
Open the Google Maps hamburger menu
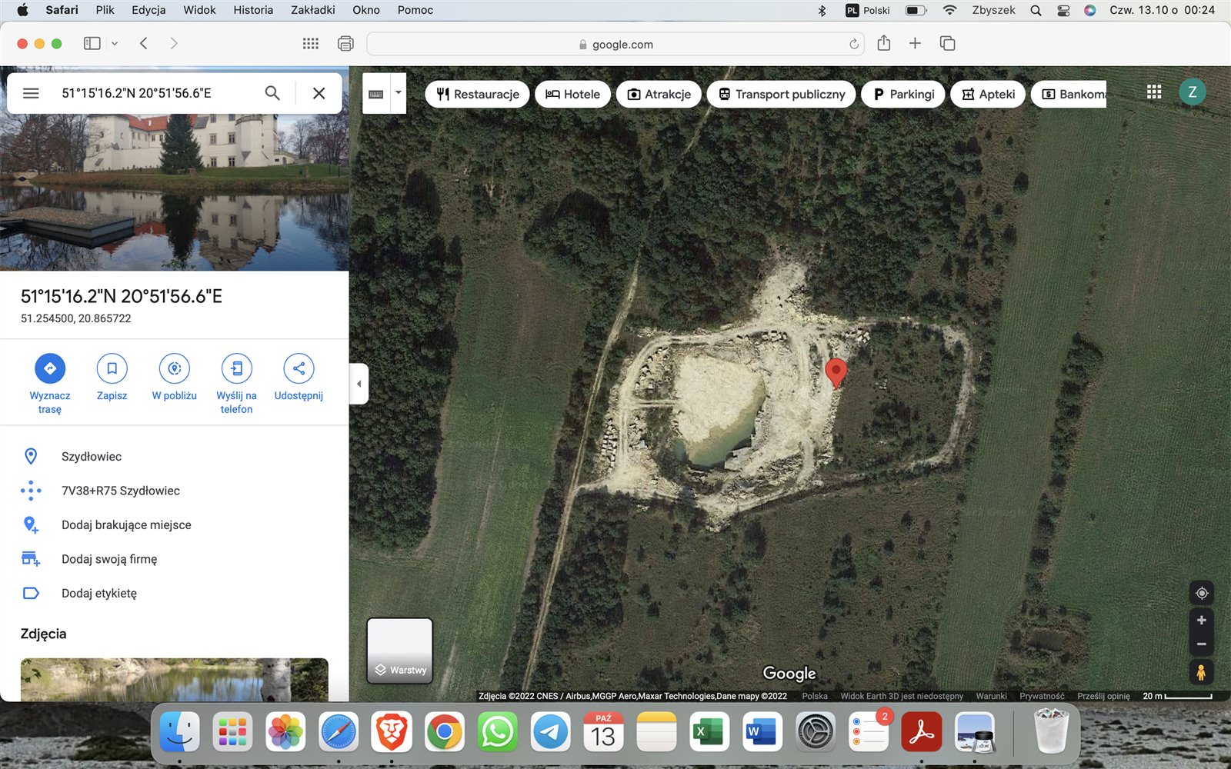(x=31, y=93)
